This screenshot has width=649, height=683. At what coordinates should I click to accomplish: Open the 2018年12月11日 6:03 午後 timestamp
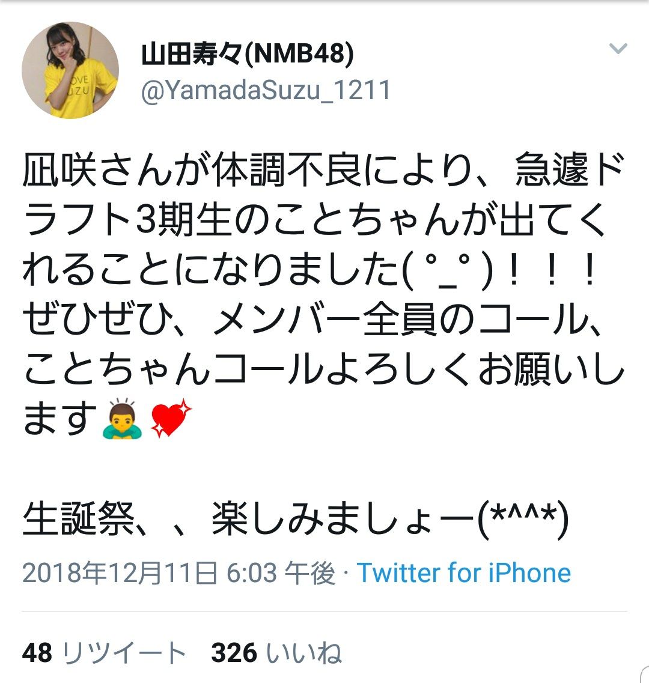[x=178, y=572]
